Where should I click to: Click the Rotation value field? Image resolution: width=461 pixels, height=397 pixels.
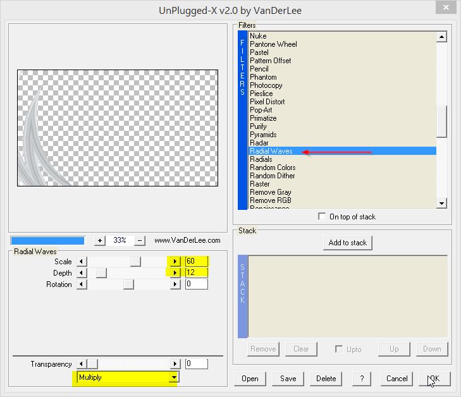(197, 284)
